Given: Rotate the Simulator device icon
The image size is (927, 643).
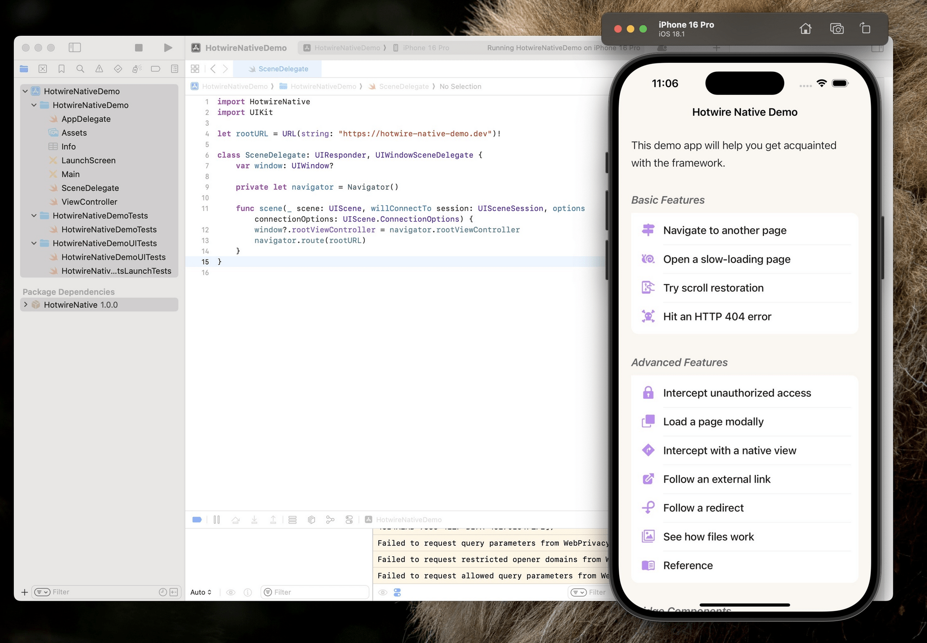Looking at the screenshot, I should tap(865, 29).
